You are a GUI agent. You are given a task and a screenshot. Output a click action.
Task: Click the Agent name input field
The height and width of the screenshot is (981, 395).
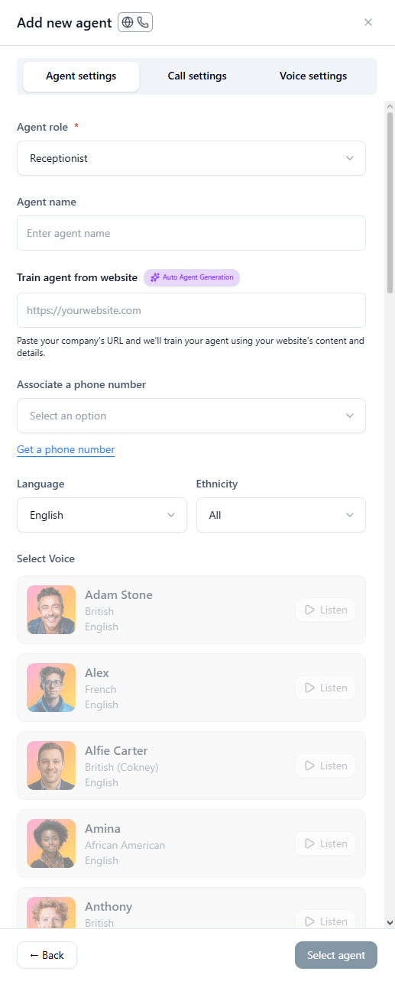pos(191,233)
